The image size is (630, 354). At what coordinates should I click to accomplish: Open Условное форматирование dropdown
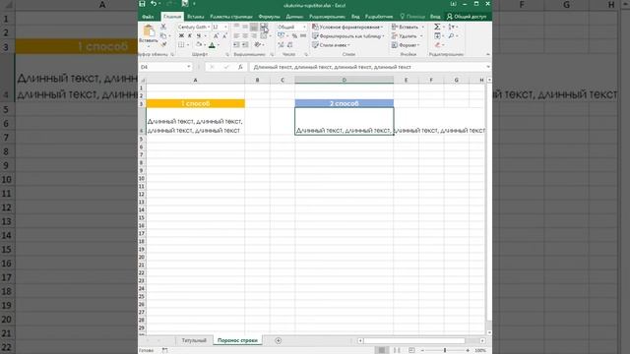(347, 27)
